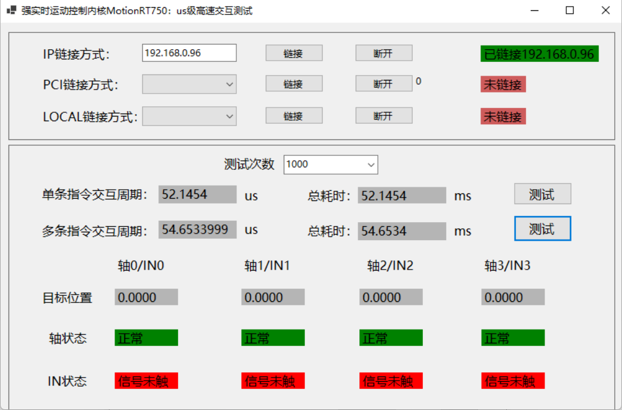Click 链接 button in LOCAL链接方式 row
The image size is (622, 410).
click(x=294, y=116)
